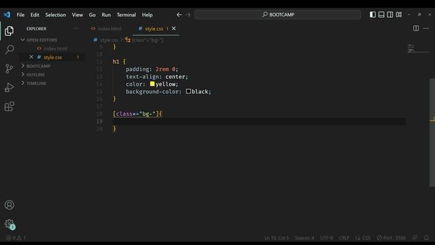Click the black color swatch
Viewport: 435px width, 245px height.
tap(188, 91)
